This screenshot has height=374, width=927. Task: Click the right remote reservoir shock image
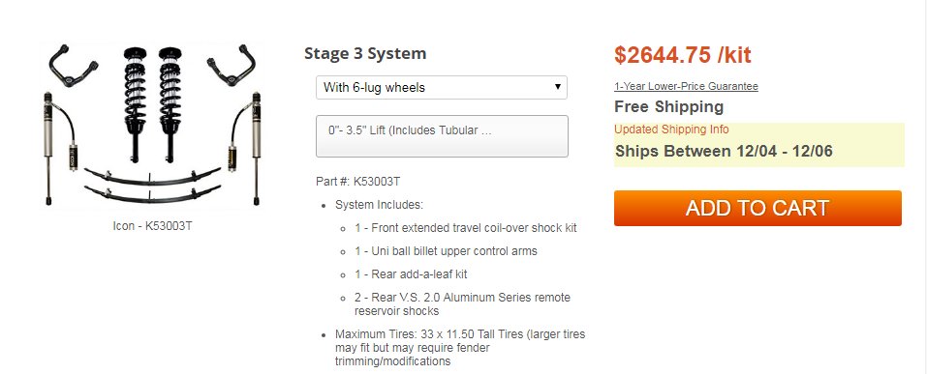(245, 148)
